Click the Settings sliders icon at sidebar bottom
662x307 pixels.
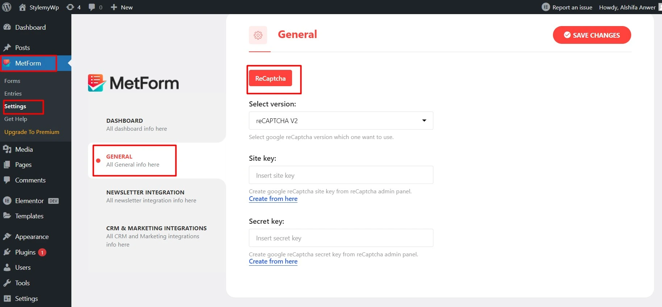pyautogui.click(x=7, y=298)
